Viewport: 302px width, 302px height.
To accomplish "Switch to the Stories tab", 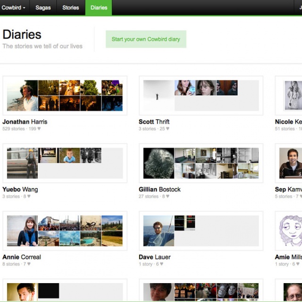I will point(71,8).
